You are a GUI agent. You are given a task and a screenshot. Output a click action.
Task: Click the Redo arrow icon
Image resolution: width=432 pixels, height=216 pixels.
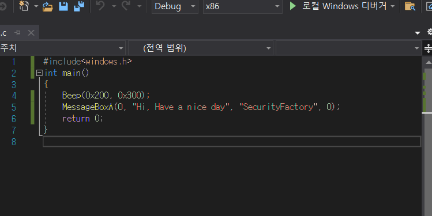coord(126,6)
